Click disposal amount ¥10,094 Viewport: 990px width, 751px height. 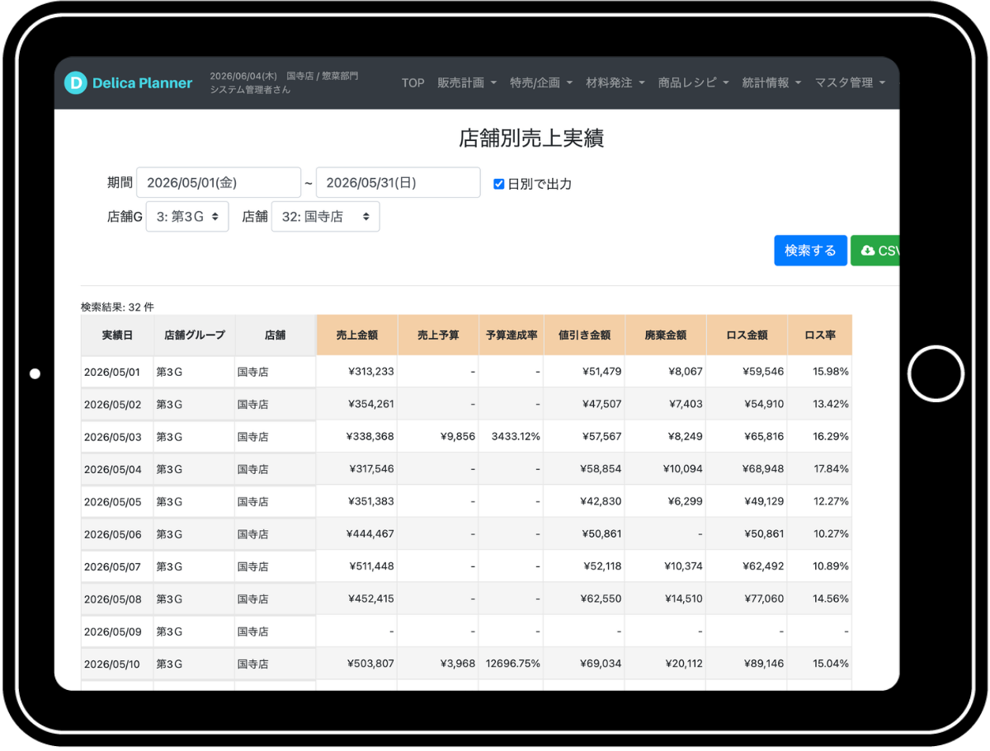point(682,469)
